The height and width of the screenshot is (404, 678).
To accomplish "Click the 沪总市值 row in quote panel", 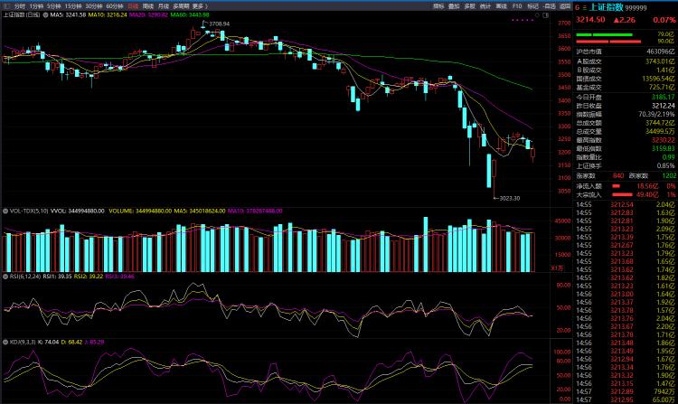I will [x=626, y=52].
